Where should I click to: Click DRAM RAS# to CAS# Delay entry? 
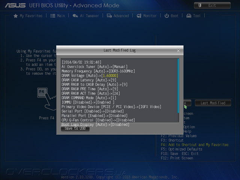click(94, 84)
